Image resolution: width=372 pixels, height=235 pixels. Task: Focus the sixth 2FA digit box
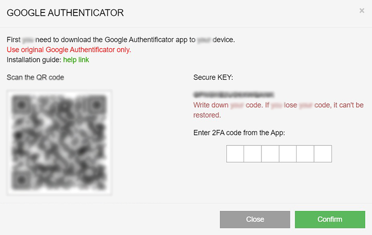[323, 154]
